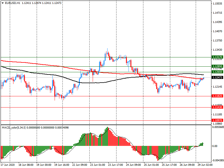Select the 1.12850 green price level tag
This screenshot has width=224, height=168.
[217, 67]
